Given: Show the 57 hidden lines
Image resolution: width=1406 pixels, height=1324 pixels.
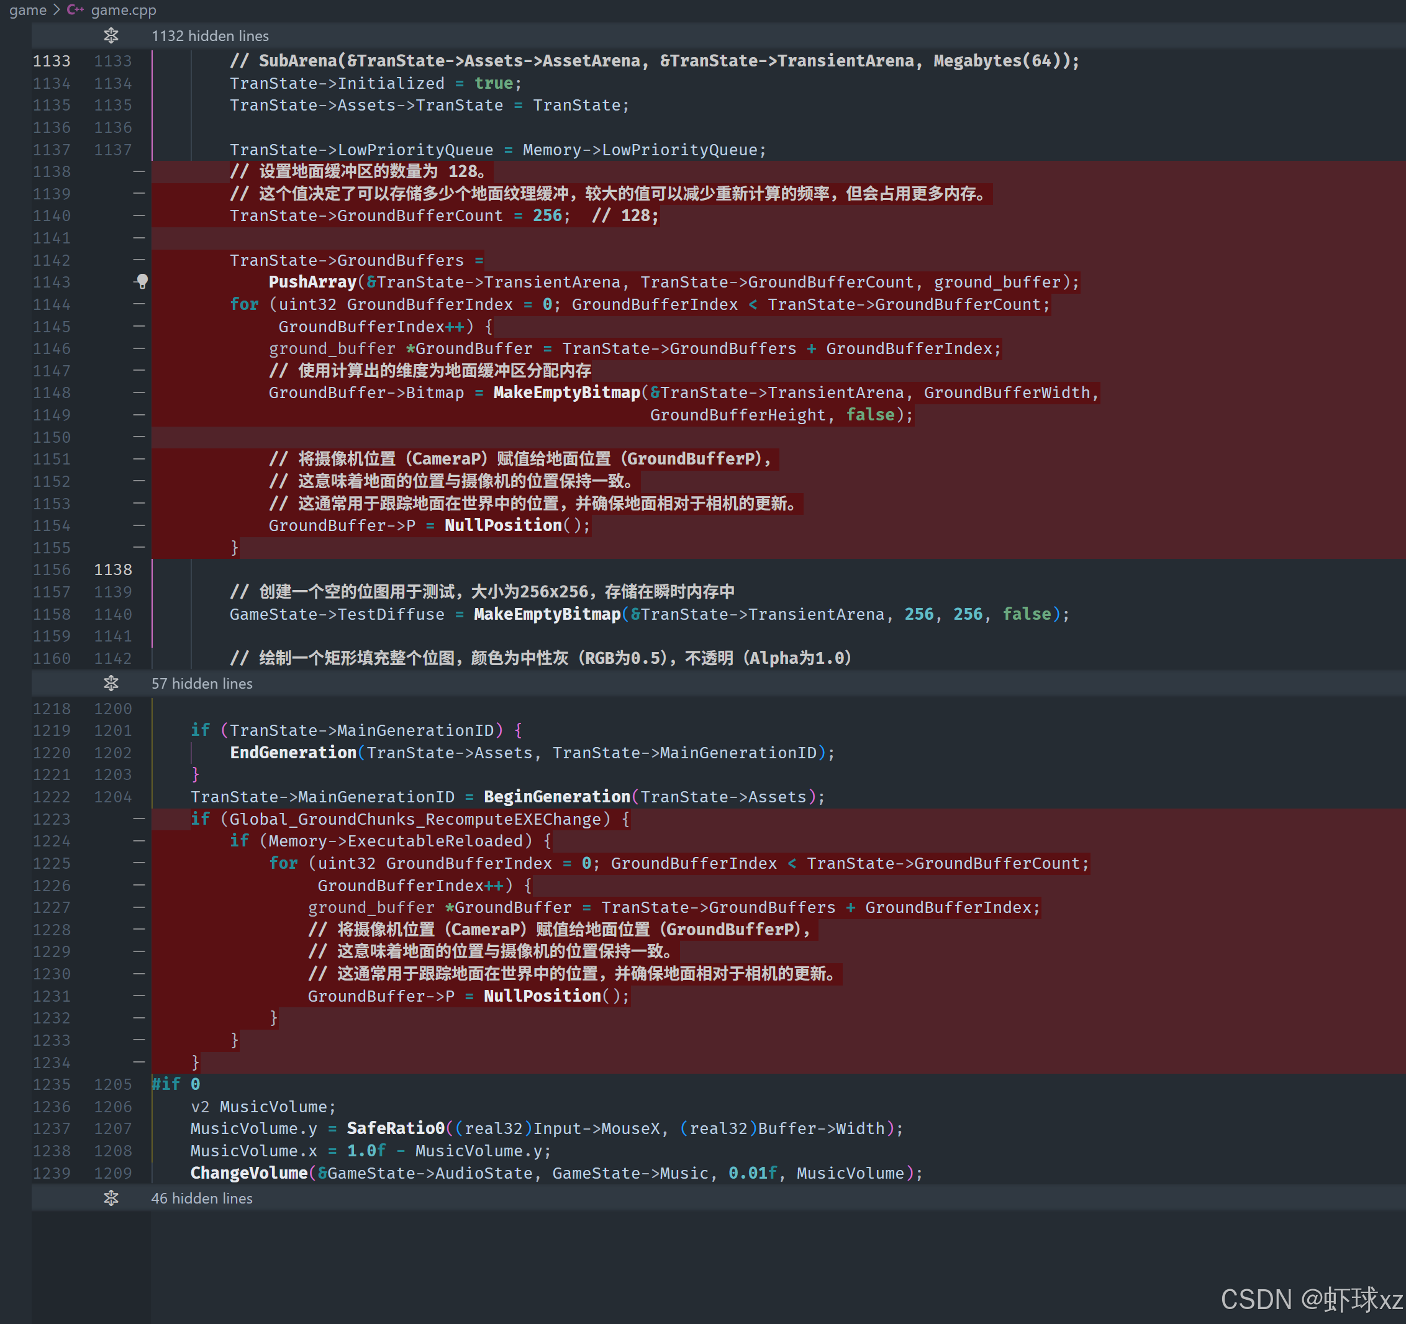Looking at the screenshot, I should 202,683.
